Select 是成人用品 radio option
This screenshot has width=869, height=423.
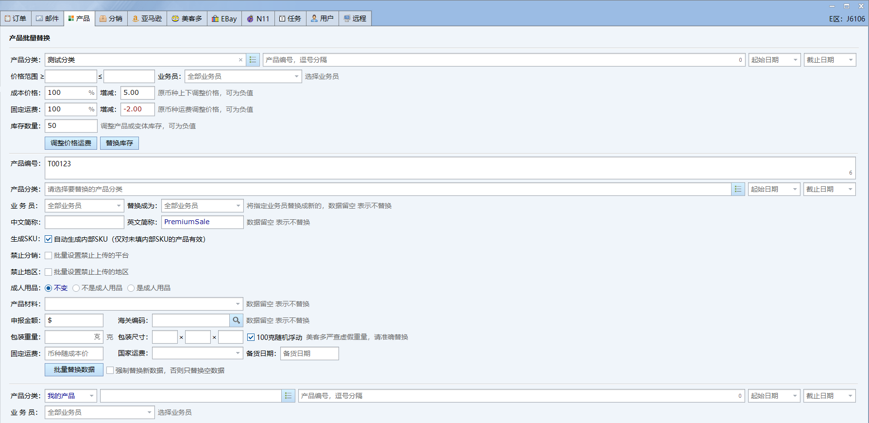tap(131, 288)
